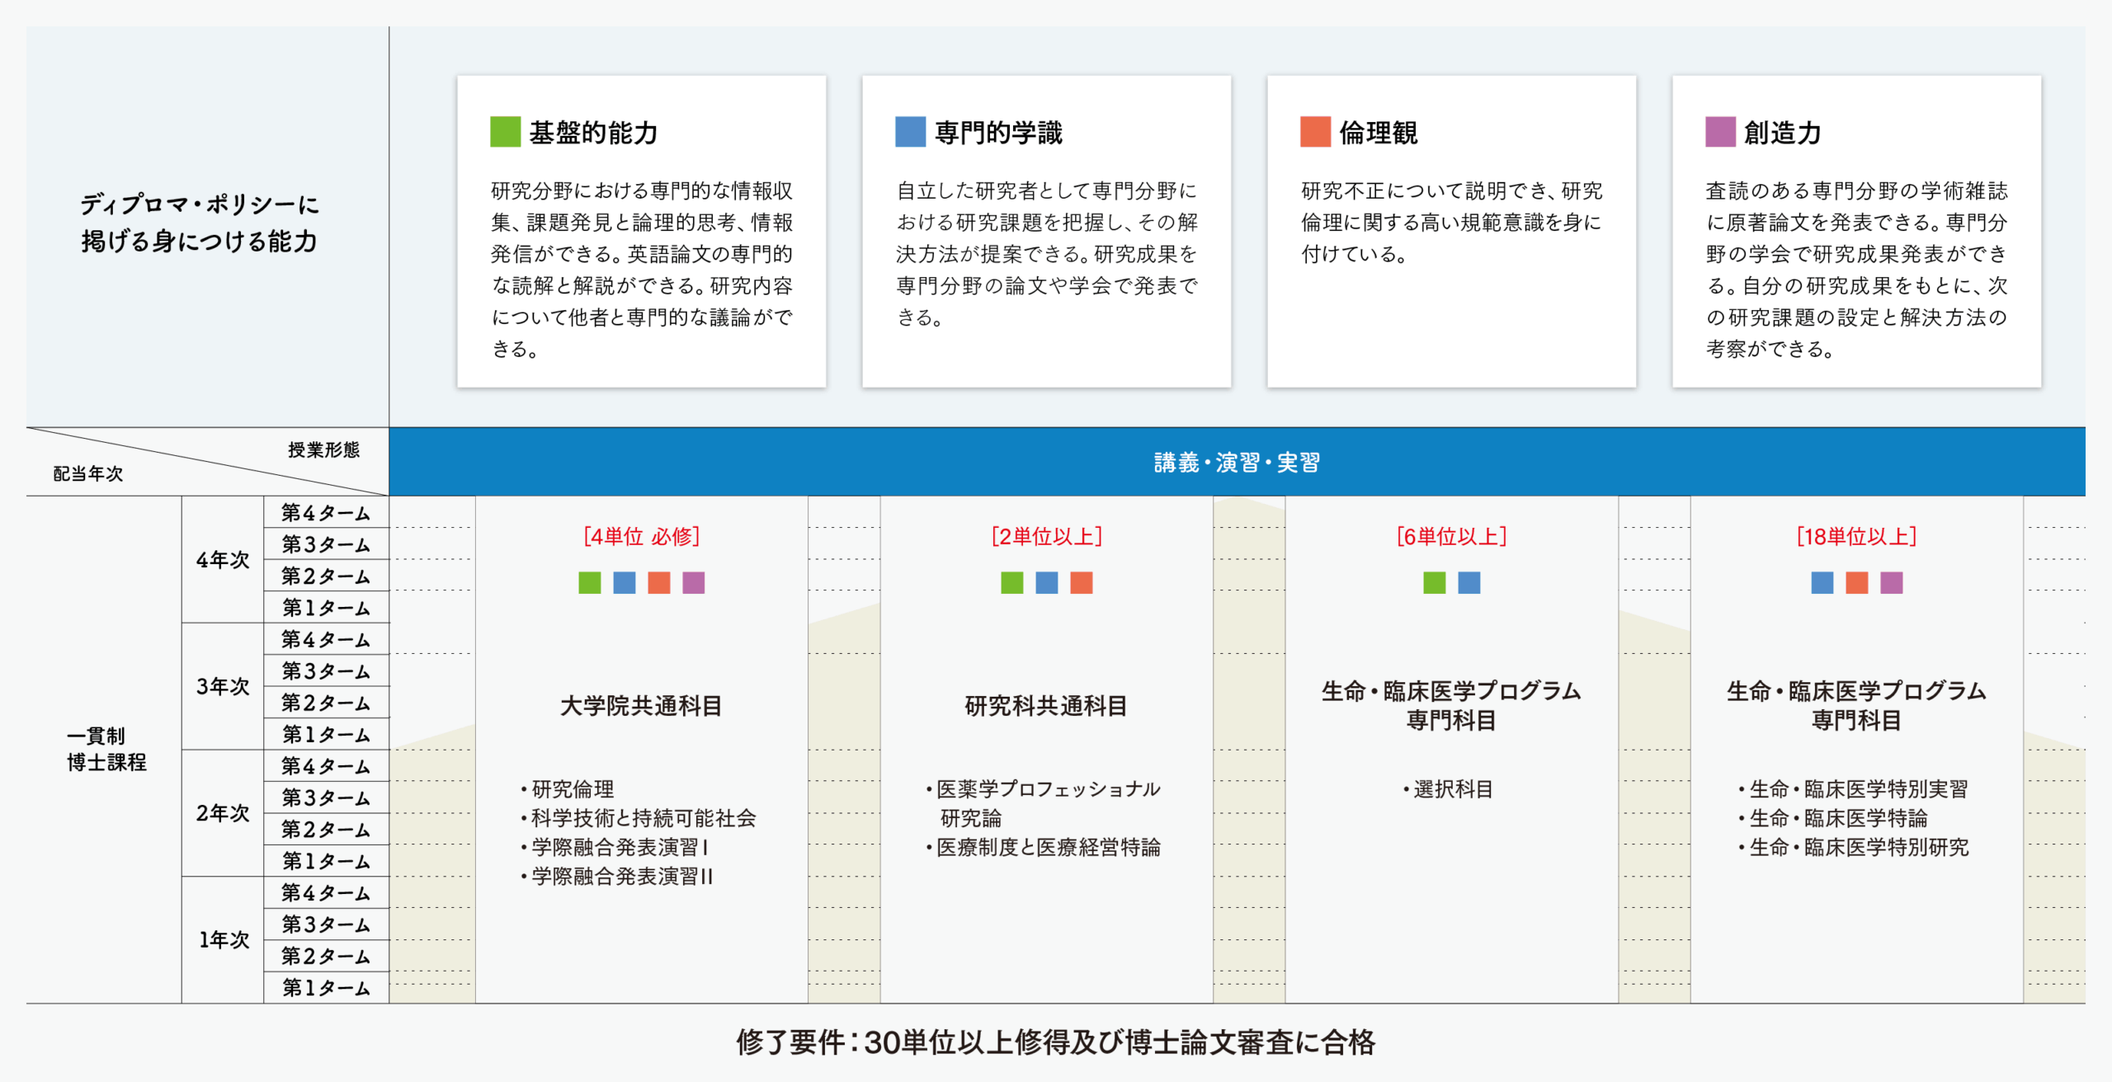Click purple square under 18単位以上

1892,583
